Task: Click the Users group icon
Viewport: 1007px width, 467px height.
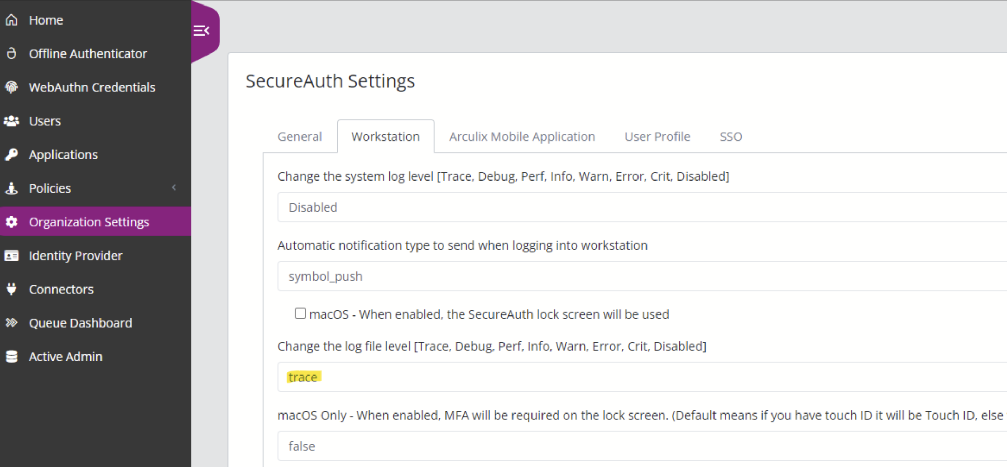Action: pos(12,121)
